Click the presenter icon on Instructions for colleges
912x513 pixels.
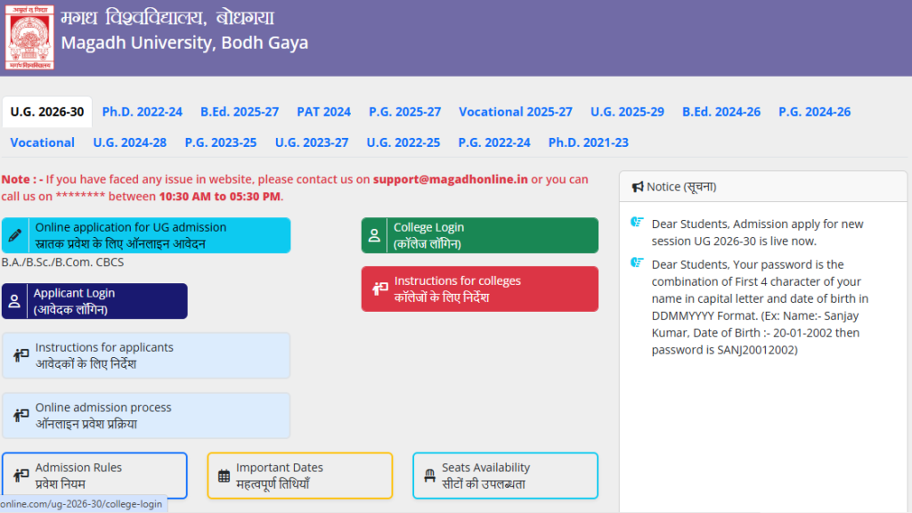pos(380,289)
